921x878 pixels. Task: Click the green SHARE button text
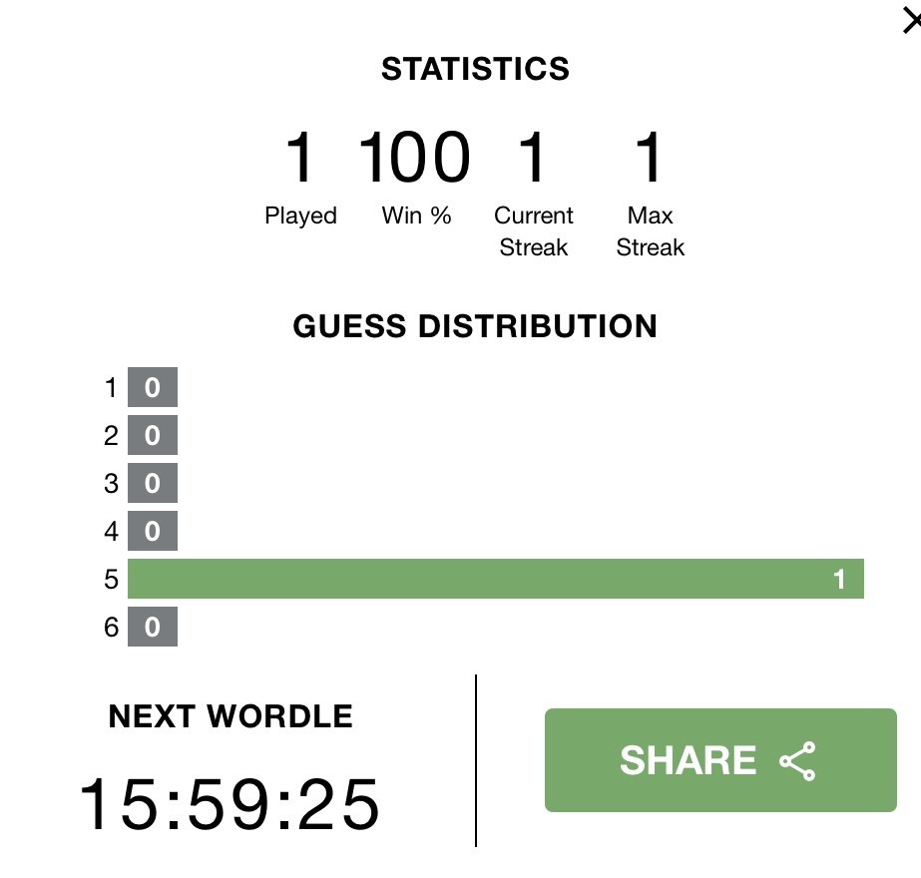688,760
